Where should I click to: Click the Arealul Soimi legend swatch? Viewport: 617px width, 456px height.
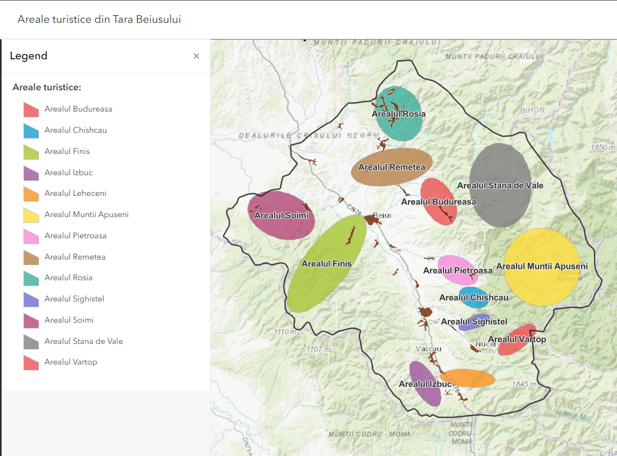point(31,321)
